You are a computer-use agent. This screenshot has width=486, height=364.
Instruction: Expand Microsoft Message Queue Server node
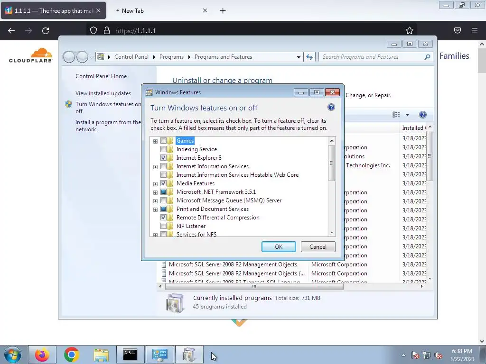[155, 201]
